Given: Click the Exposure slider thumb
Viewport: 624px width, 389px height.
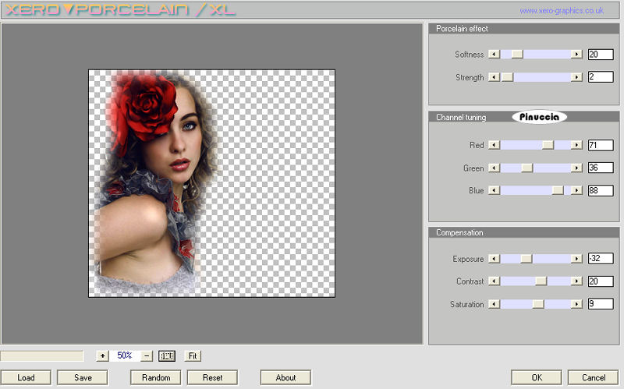Looking at the screenshot, I should [x=526, y=259].
